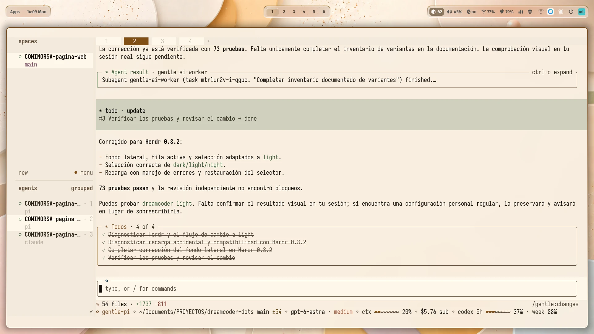Toggle Bluetooth from the top bar indicator
Screen dimensions: 594x334
pos(471,12)
